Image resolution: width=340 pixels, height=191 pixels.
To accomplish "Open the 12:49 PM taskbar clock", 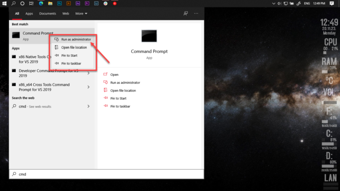I will pyautogui.click(x=319, y=4).
